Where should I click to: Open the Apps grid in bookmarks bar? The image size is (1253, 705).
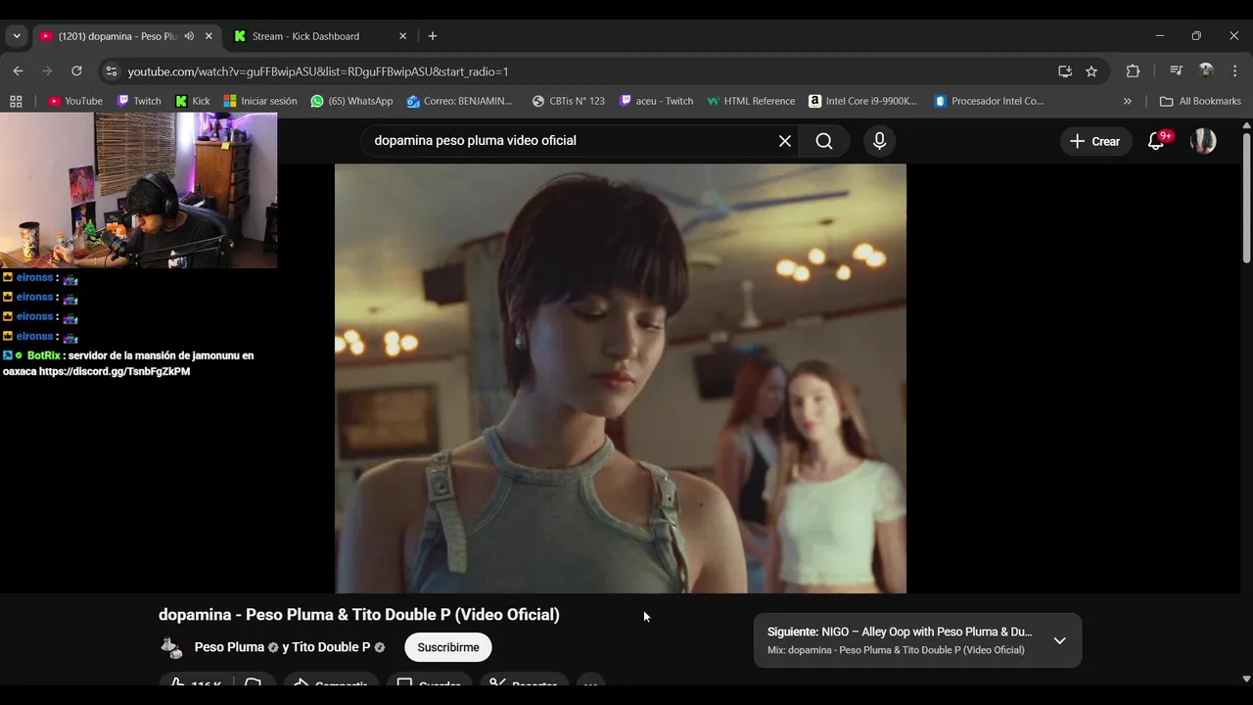(16, 101)
